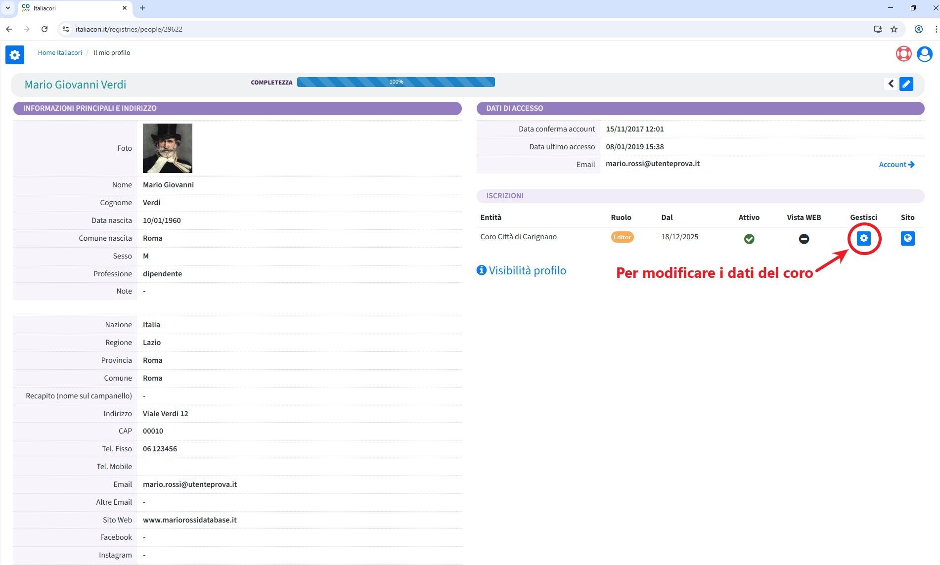
Task: Click the info icon beside Visibilità profilo
Action: [x=481, y=270]
